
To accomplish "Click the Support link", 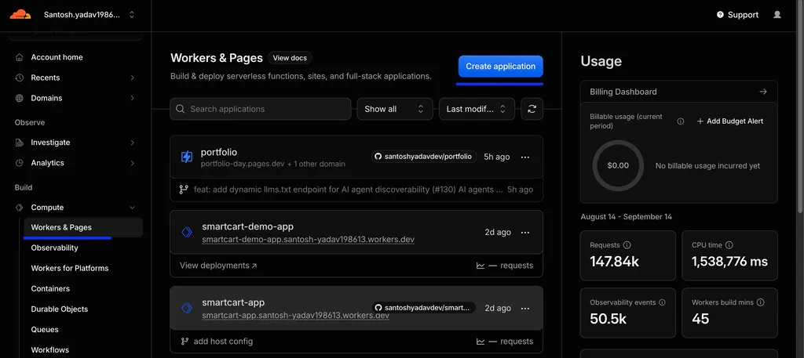I will [737, 15].
